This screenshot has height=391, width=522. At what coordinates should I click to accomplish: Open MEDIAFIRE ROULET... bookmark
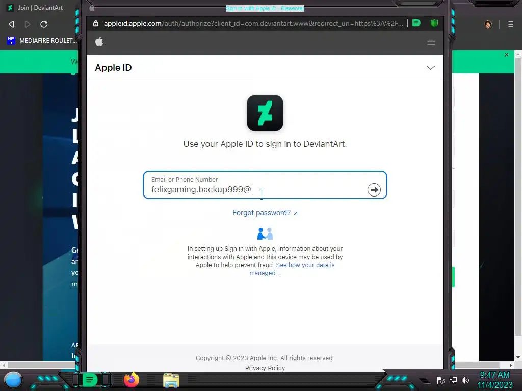pyautogui.click(x=42, y=41)
